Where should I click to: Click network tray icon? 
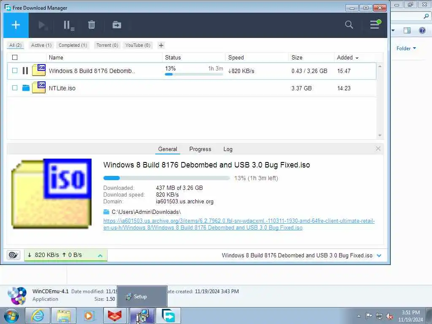(379, 316)
